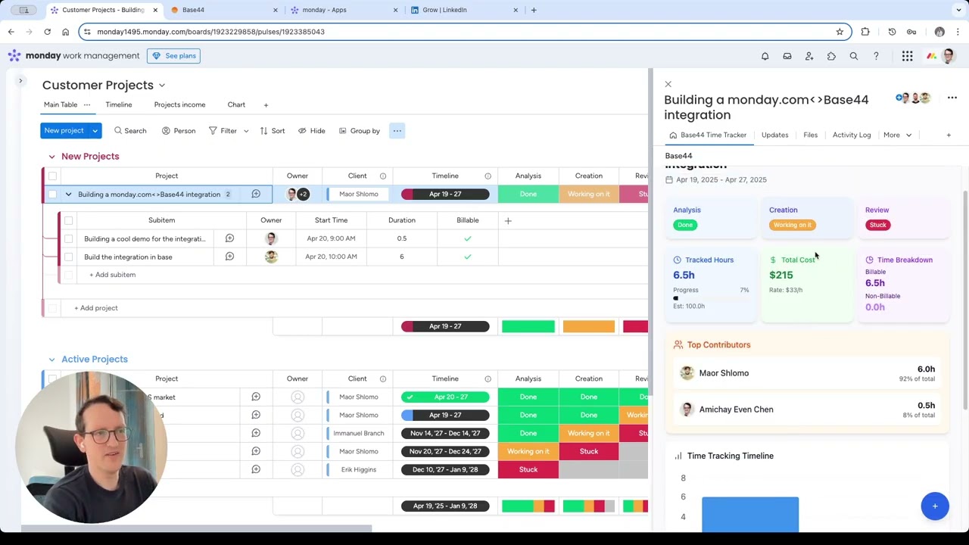This screenshot has width=969, height=545.
Task: Expand the collapsed left sidebar
Action: [21, 80]
